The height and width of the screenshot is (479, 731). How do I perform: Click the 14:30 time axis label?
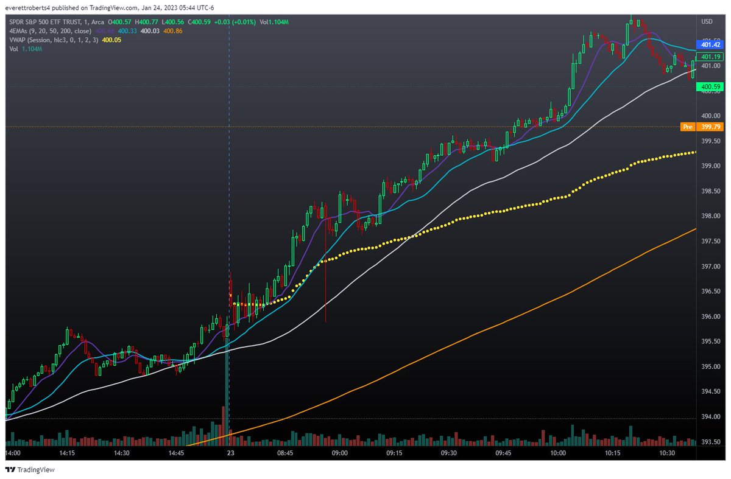(x=122, y=453)
